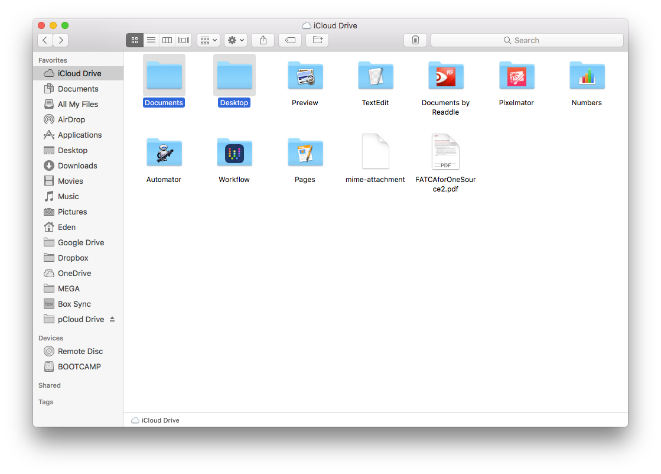Select the Workflow folder

pos(235,152)
